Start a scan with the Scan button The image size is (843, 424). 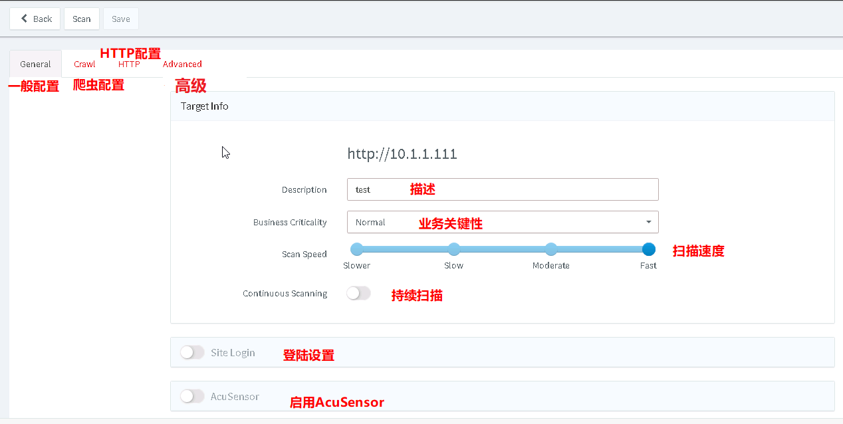(x=82, y=19)
